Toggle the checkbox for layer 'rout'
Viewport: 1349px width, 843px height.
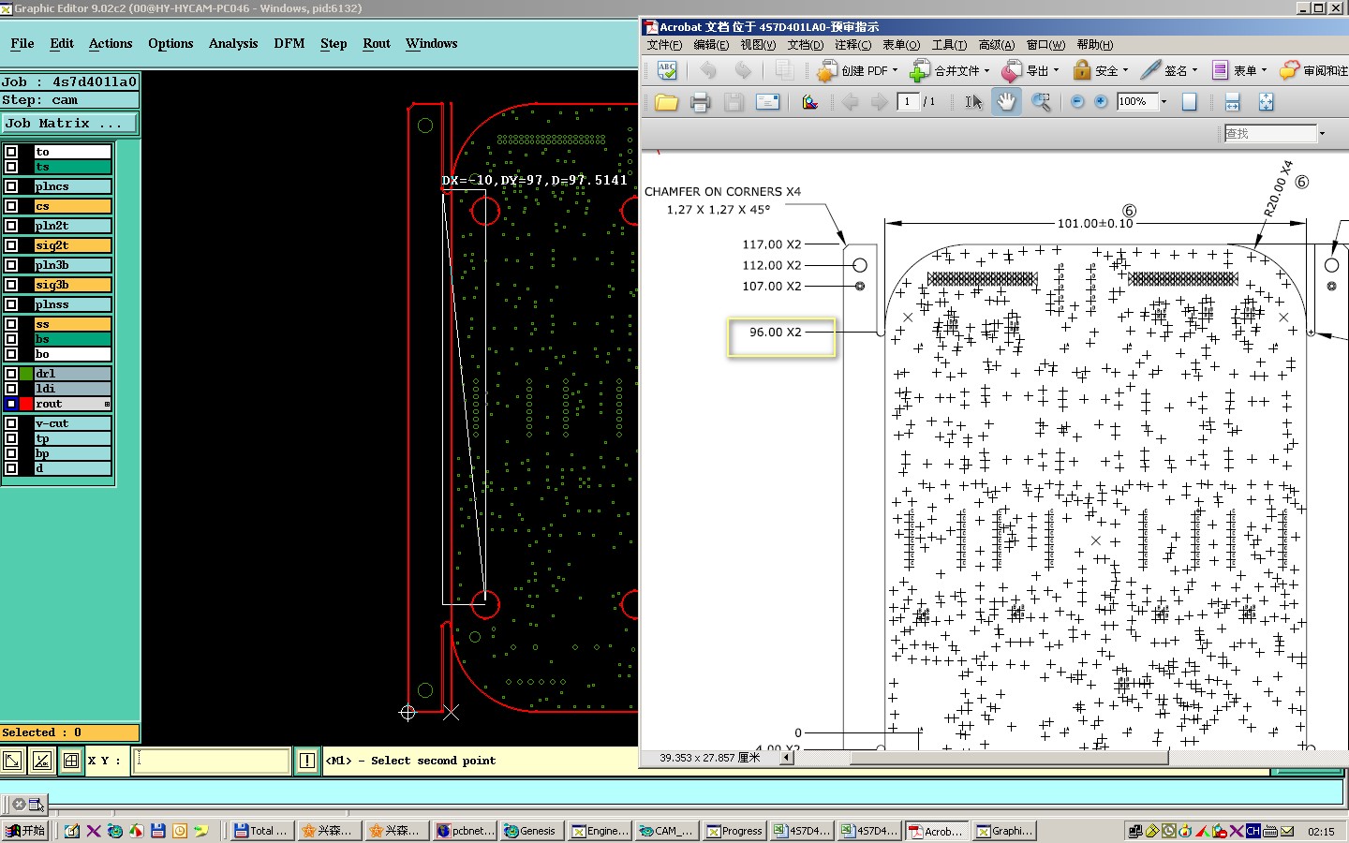pos(11,404)
